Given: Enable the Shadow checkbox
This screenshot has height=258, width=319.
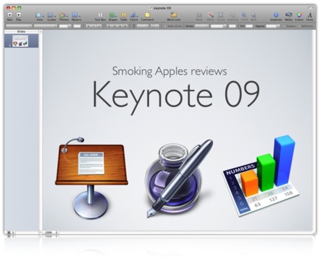Looking at the screenshot, I should point(285,26).
